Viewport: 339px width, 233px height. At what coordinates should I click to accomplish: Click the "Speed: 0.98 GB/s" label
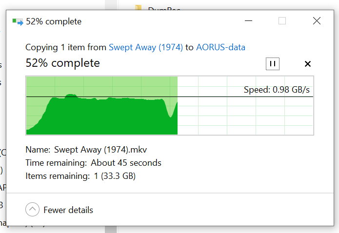pos(277,90)
